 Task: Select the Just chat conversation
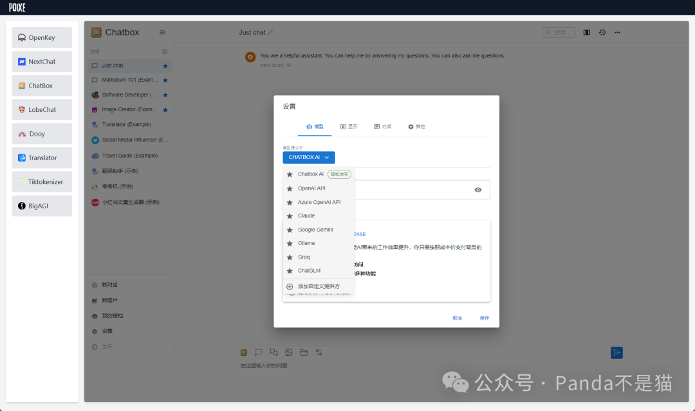129,66
